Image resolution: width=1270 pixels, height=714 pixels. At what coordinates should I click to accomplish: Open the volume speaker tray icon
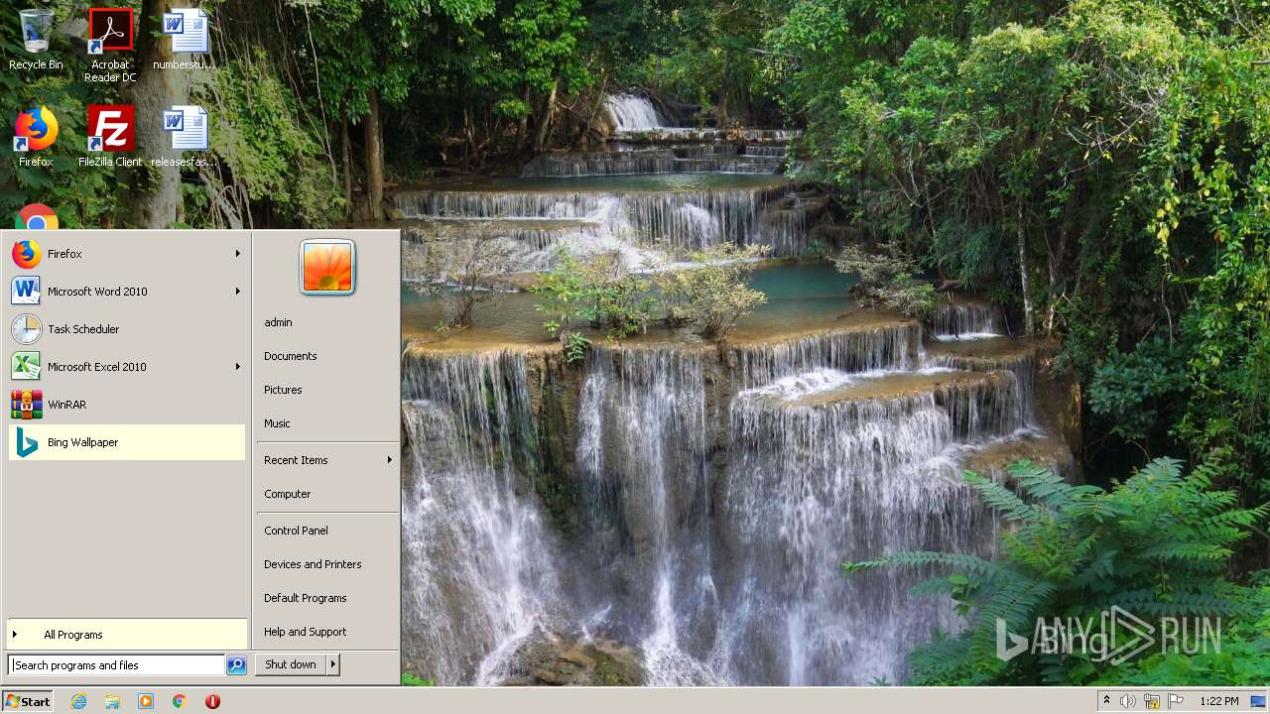pyautogui.click(x=1128, y=701)
